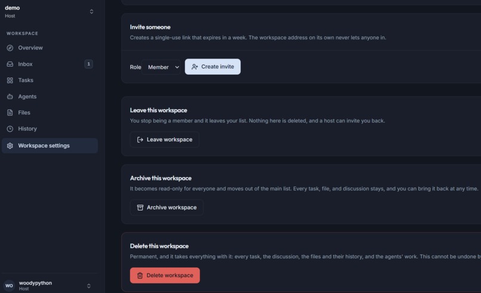Open the Role dropdown set to Member
481x293 pixels.
(x=161, y=67)
